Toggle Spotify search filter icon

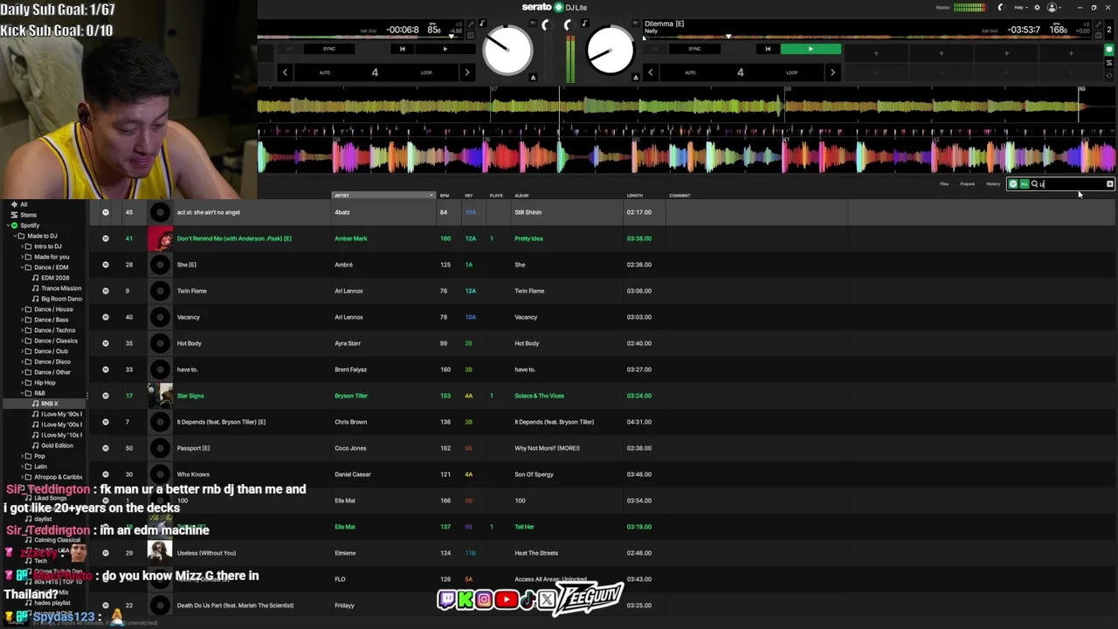pos(1013,183)
